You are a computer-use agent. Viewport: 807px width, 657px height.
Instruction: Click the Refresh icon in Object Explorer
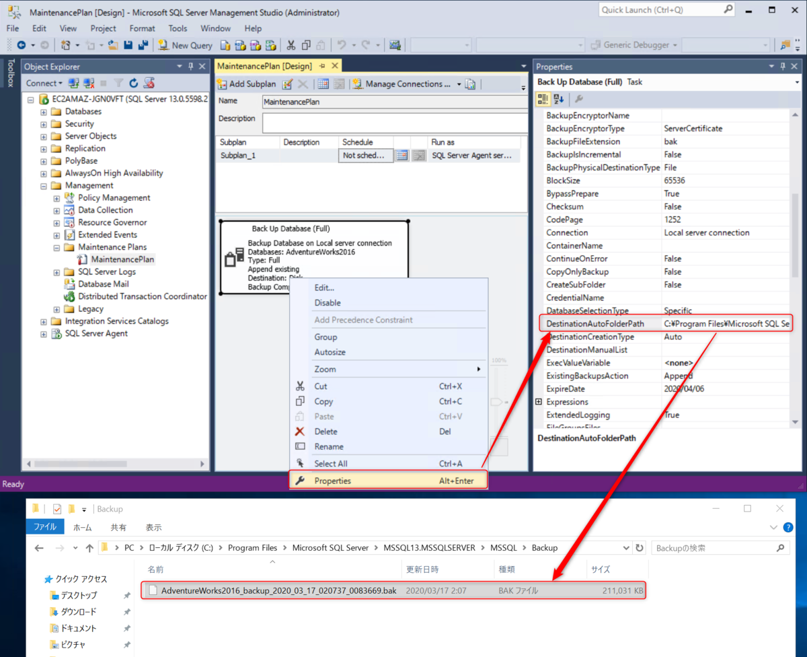click(x=133, y=83)
